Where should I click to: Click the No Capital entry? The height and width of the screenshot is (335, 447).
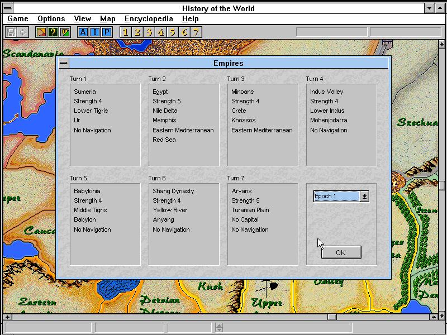(245, 219)
